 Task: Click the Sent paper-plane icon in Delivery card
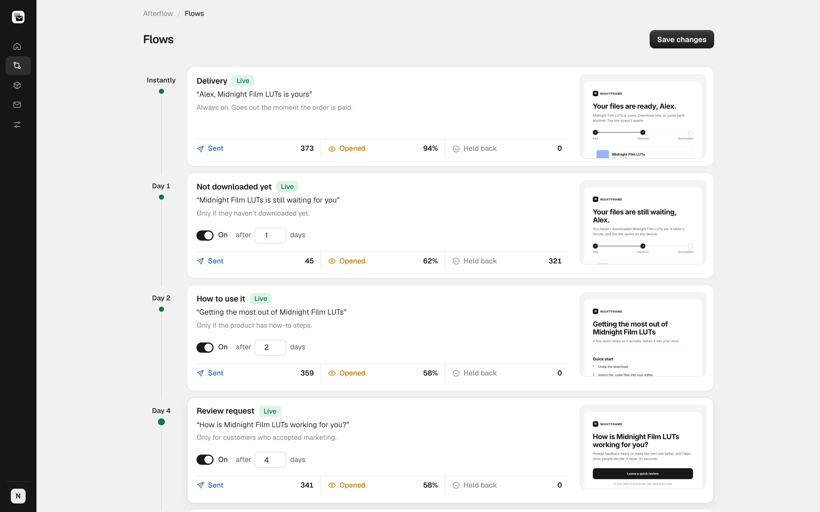(x=201, y=149)
